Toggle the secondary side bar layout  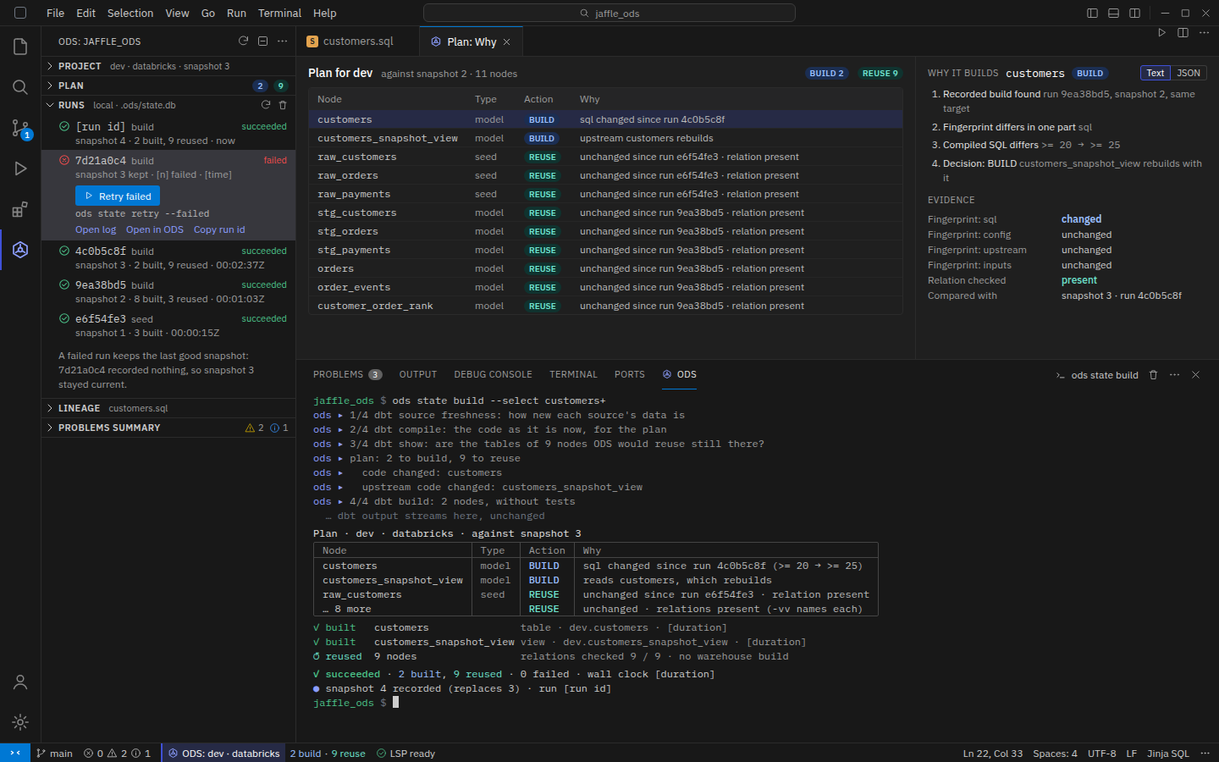click(1134, 13)
